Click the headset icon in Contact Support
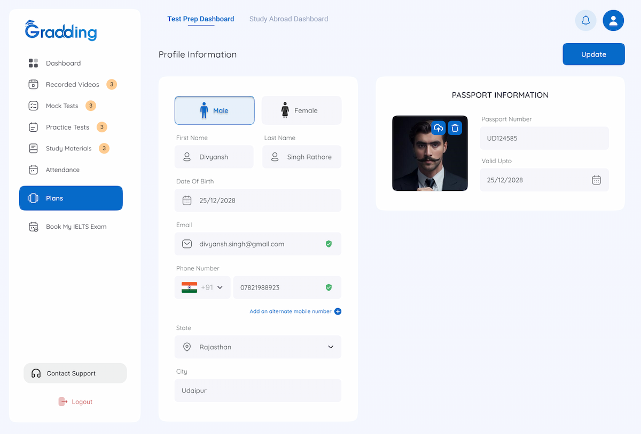 (36, 373)
